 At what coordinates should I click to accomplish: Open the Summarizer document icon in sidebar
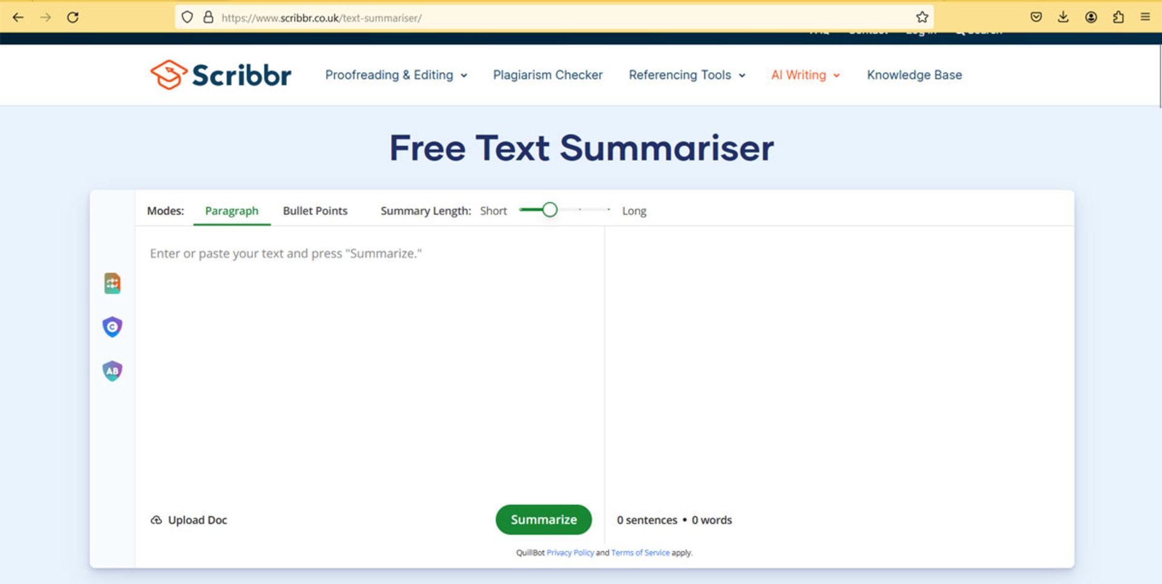[111, 283]
